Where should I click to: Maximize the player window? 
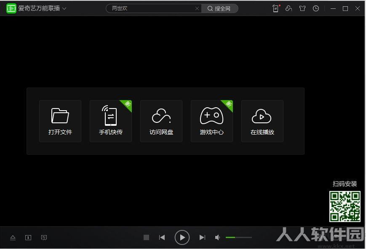pos(345,9)
